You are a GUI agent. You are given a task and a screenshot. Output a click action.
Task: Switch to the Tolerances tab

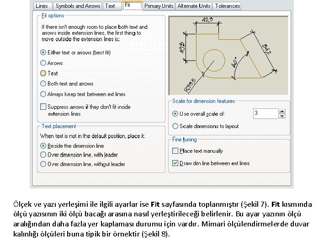click(227, 6)
